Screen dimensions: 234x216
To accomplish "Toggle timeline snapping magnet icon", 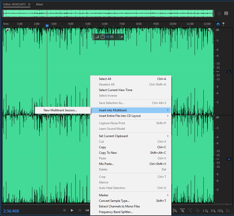I will [218, 24].
